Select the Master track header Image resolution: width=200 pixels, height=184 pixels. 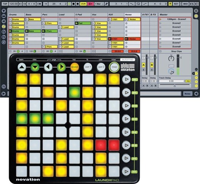(175, 15)
